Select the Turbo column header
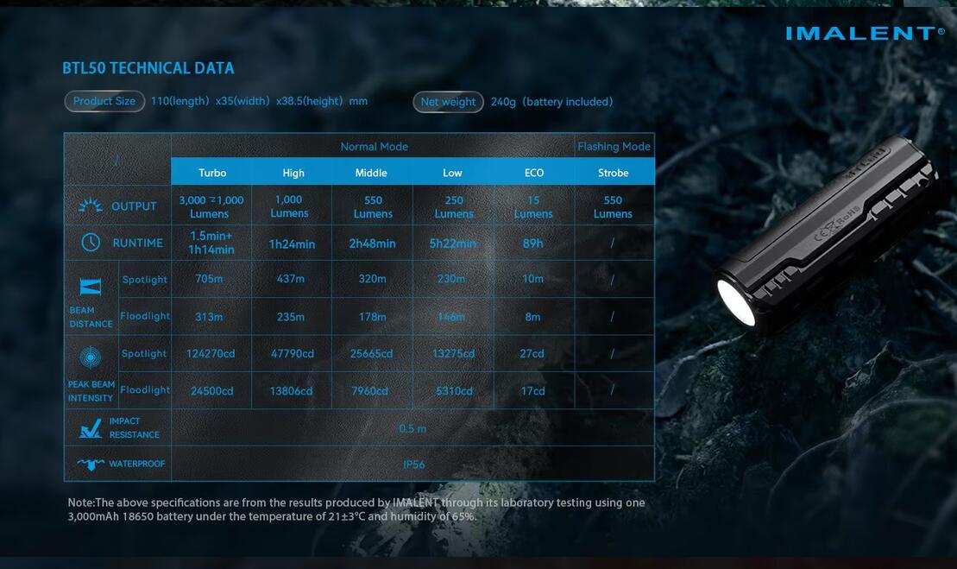 (x=212, y=173)
